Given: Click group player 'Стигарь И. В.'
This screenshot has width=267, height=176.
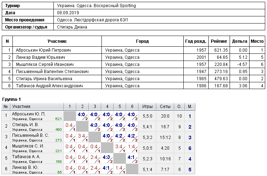Looking at the screenshot, I should (25, 125).
